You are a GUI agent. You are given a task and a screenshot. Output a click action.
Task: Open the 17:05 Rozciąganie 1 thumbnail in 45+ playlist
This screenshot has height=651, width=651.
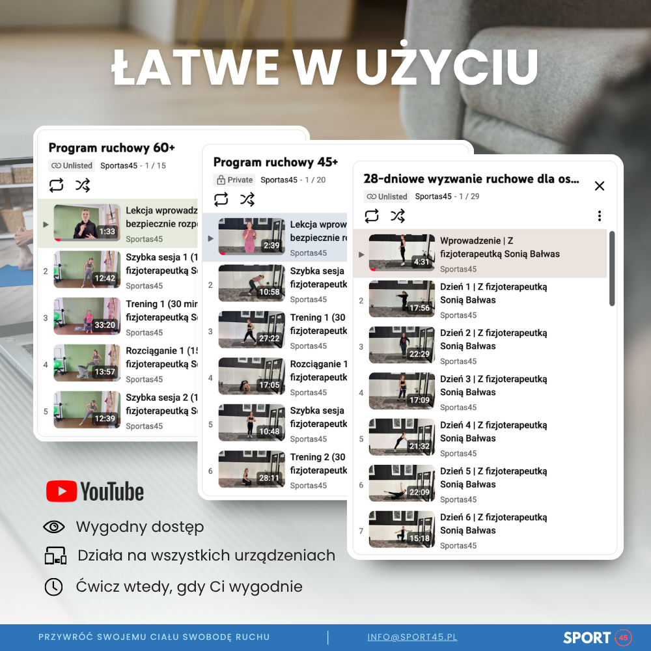click(x=251, y=376)
